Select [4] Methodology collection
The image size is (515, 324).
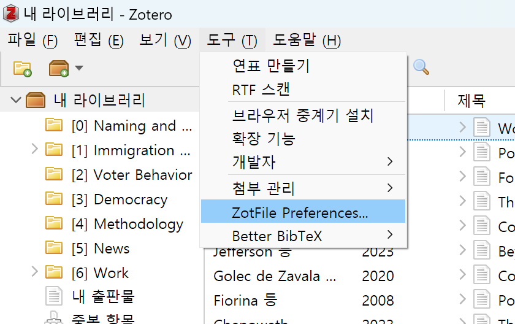click(x=127, y=224)
